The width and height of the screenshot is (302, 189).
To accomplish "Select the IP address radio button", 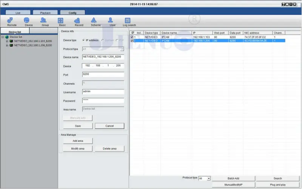I will 83,40.
